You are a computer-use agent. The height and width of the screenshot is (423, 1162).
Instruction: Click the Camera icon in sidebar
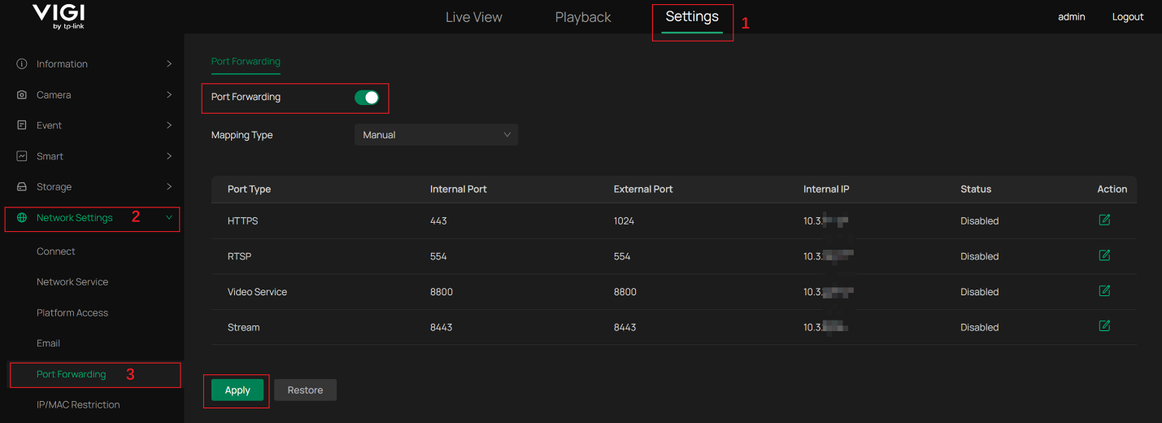coord(22,95)
